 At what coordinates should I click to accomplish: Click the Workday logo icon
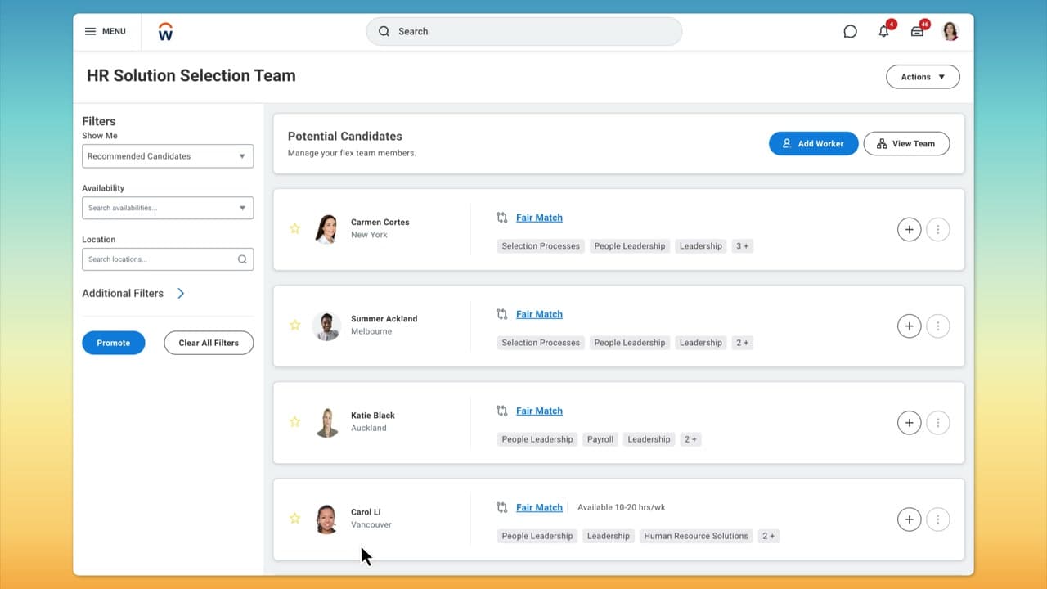(x=165, y=32)
